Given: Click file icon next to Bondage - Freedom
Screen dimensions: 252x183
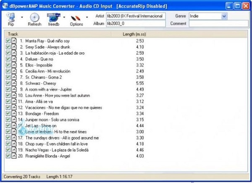Looking at the screenshot, I should click(13, 114).
